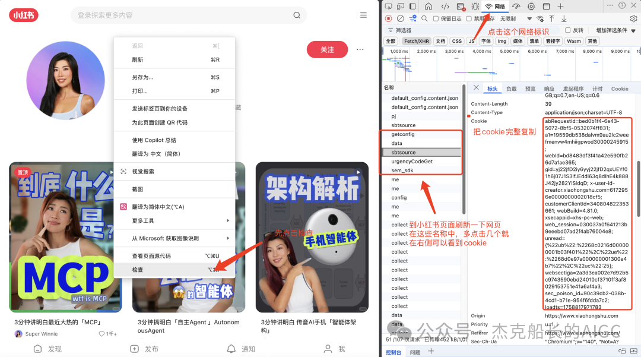
Task: Open the 发布 bottom navigation item
Action: tap(144, 349)
